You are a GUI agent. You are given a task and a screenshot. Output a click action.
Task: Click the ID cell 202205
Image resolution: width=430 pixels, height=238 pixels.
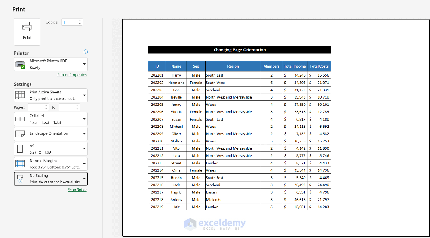[157, 105]
